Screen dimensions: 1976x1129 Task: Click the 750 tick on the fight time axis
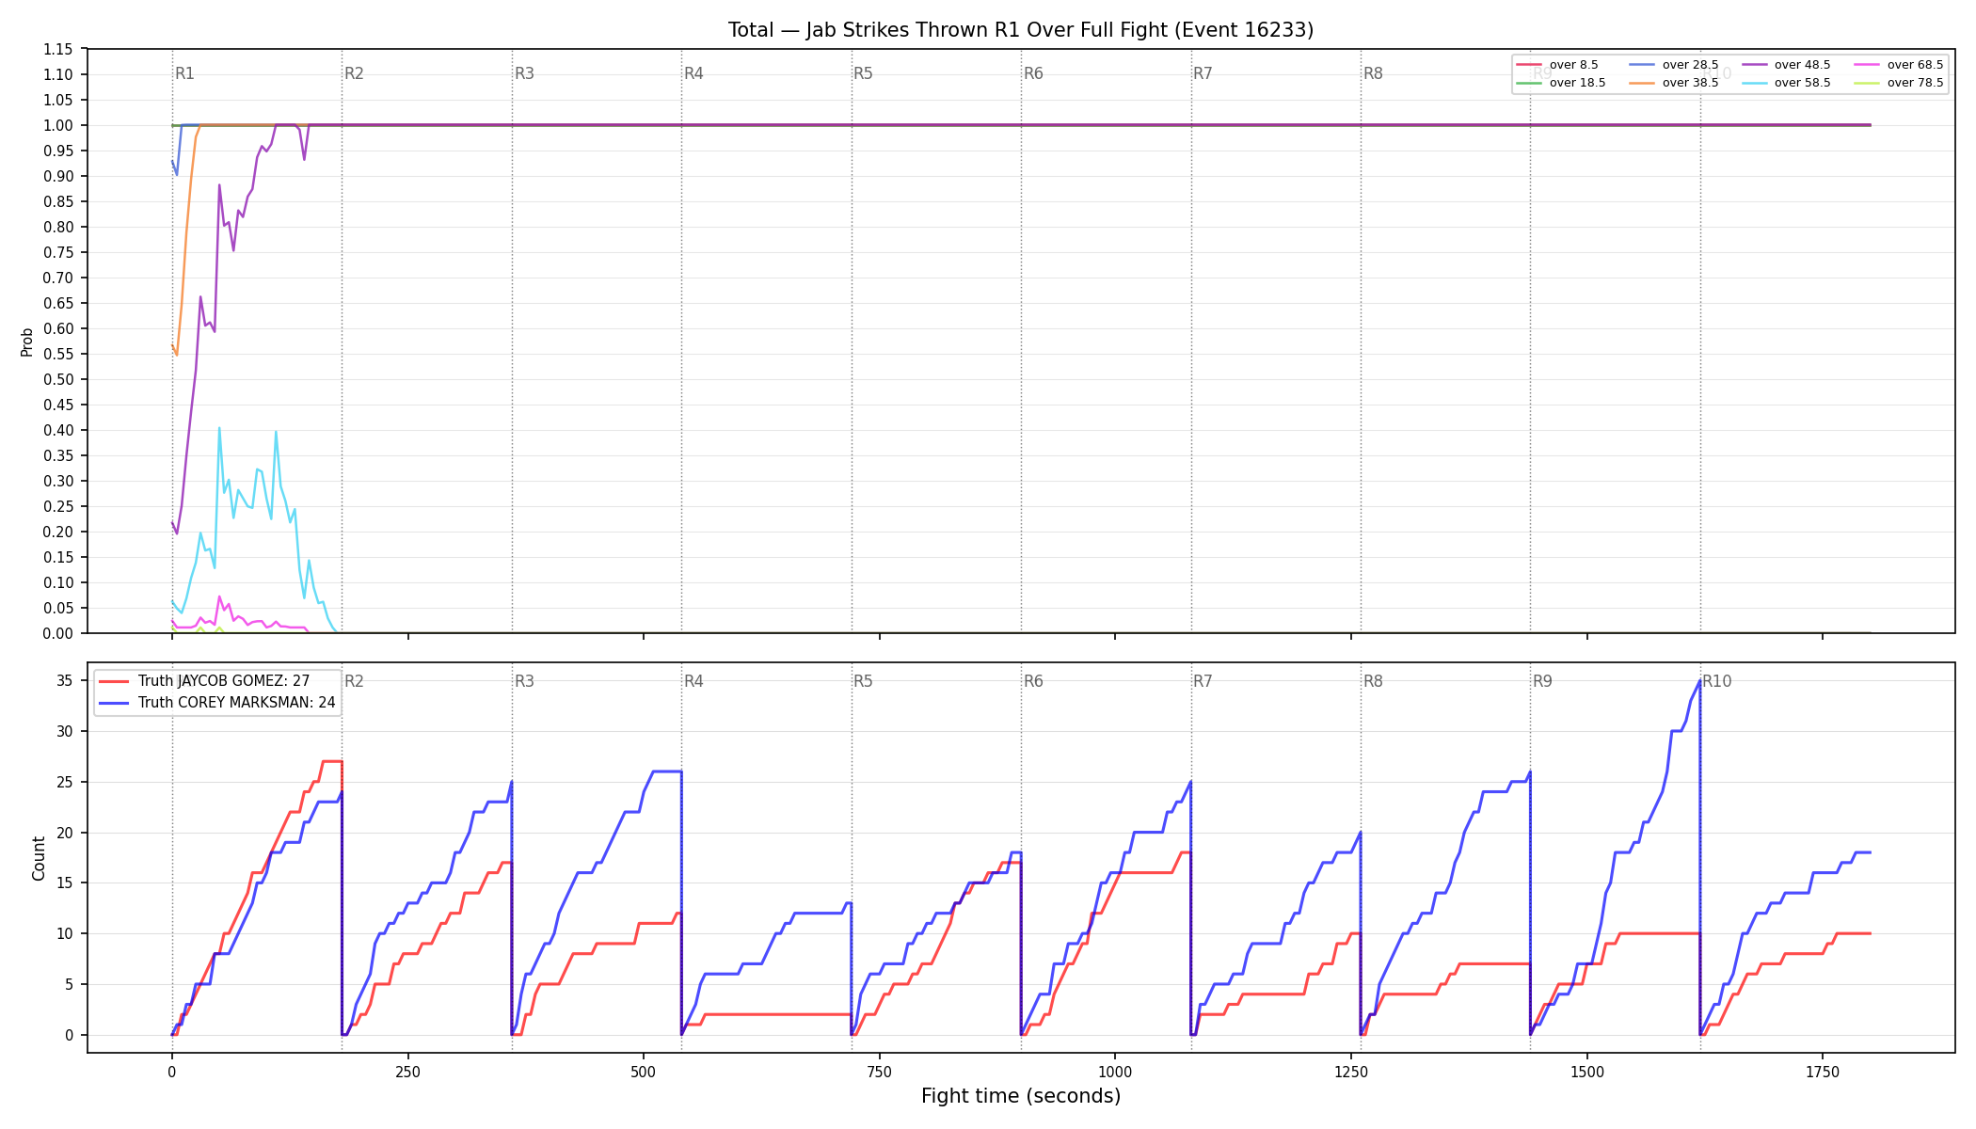click(880, 1072)
